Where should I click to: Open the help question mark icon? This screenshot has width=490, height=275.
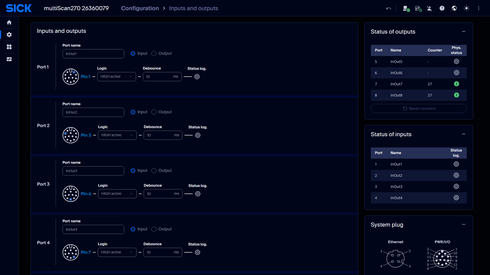[442, 8]
